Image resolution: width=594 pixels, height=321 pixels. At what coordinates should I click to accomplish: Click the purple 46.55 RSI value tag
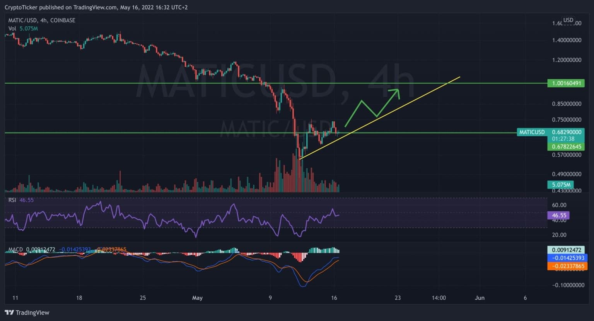point(558,215)
